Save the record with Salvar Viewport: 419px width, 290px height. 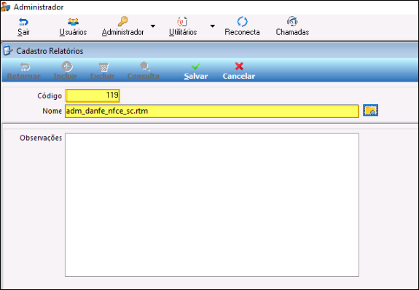(x=196, y=71)
